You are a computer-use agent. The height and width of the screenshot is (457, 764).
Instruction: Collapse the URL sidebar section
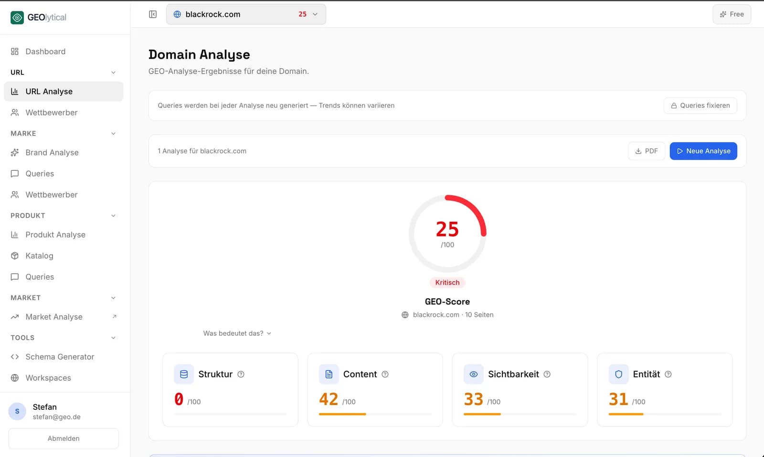click(x=114, y=73)
